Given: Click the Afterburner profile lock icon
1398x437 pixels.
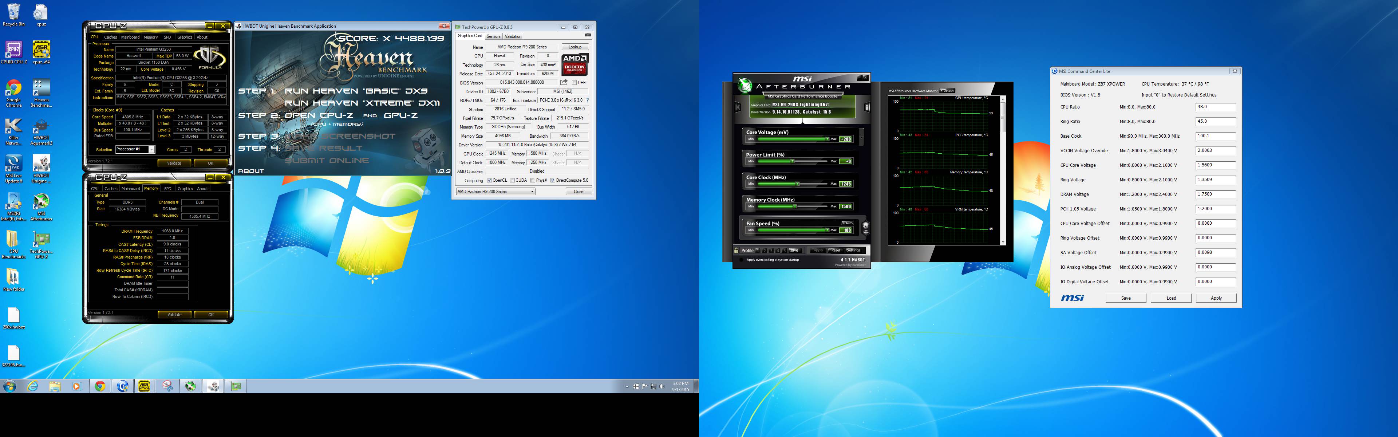Looking at the screenshot, I should point(736,250).
